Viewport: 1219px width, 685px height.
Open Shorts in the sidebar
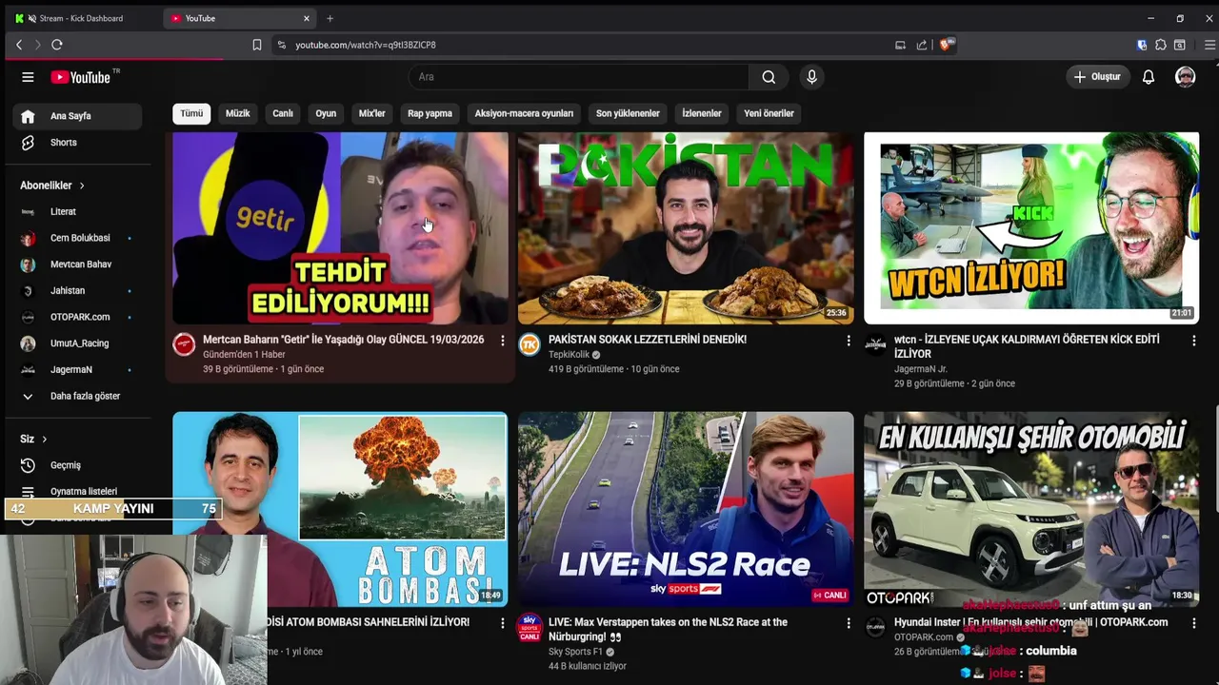pyautogui.click(x=77, y=143)
